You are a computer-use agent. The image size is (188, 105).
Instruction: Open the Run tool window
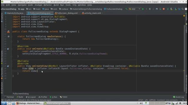pyautogui.click(x=53, y=97)
